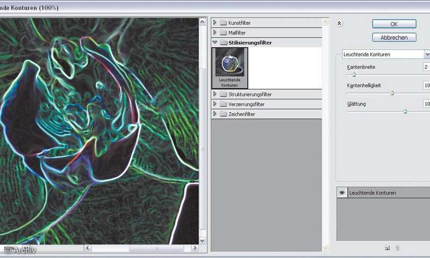Click the Zeichenfilter folder icon

(223, 114)
